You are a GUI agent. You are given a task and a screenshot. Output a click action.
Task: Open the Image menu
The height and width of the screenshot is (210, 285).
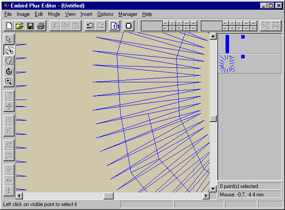[x=23, y=14]
